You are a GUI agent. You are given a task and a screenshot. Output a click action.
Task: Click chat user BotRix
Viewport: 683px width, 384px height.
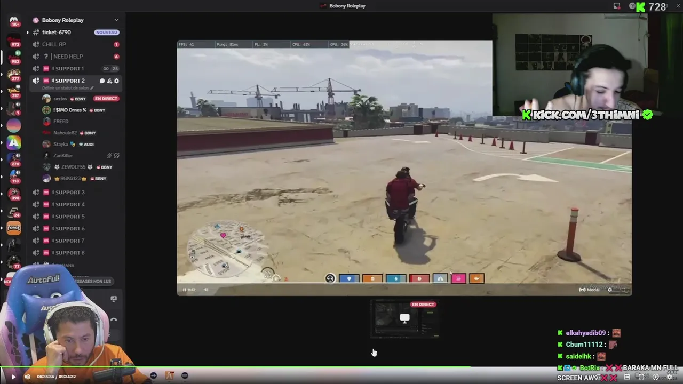click(590, 368)
